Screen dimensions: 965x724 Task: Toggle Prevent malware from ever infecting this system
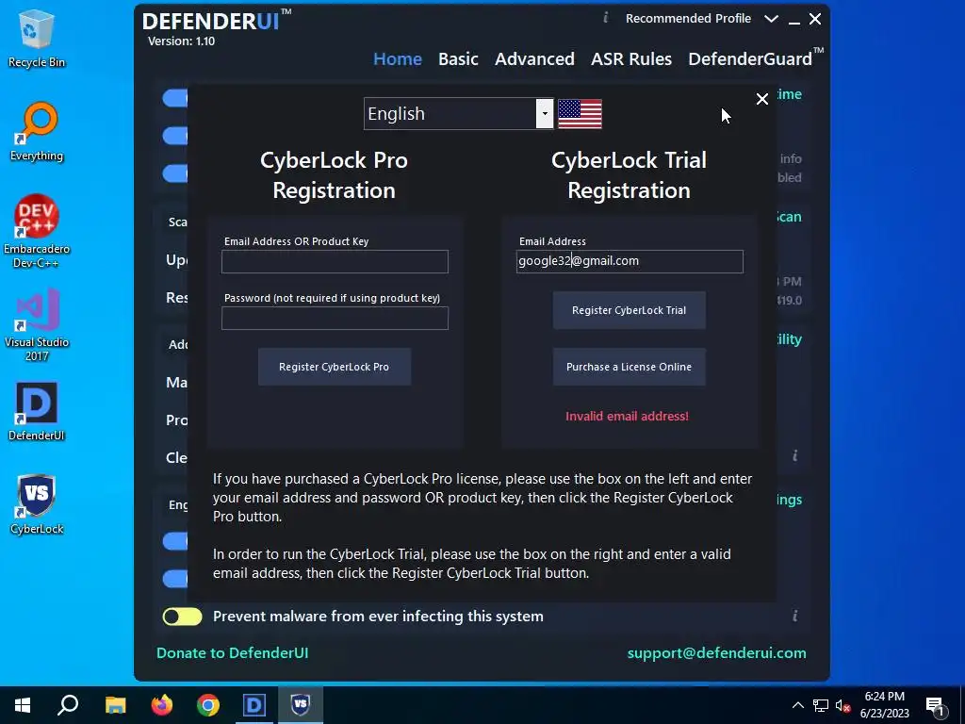pyautogui.click(x=182, y=617)
